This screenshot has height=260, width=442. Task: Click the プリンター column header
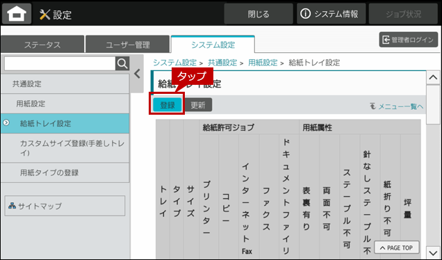pos(206,208)
